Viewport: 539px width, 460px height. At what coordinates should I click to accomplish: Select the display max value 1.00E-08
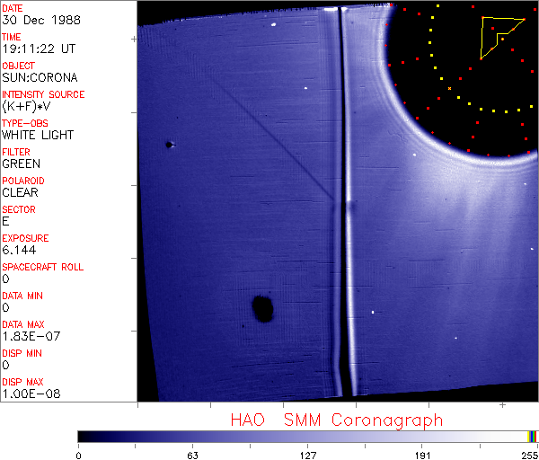coord(31,394)
